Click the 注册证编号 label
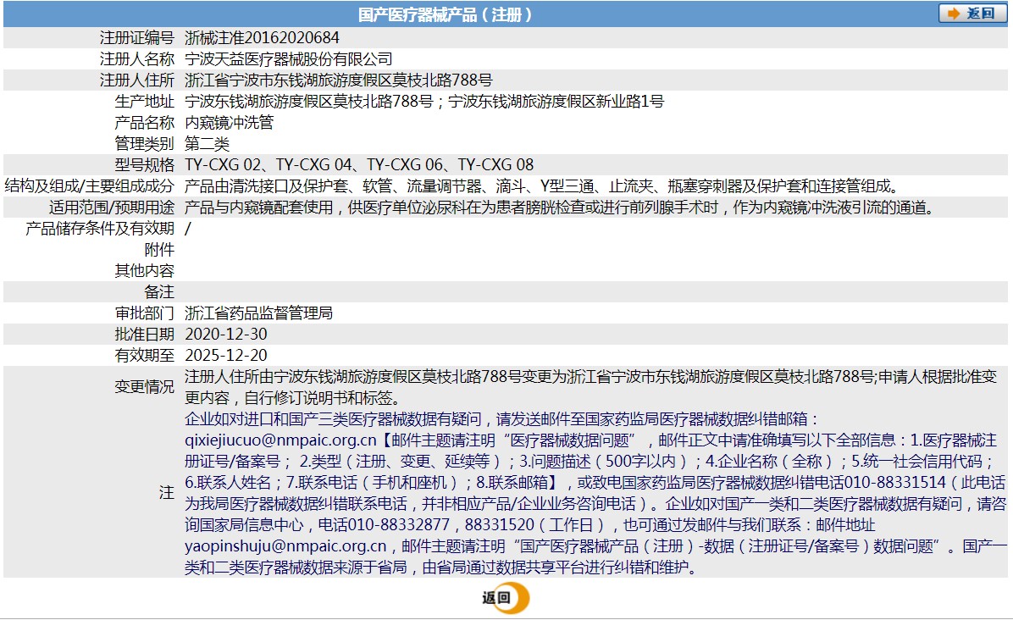1013x620 pixels. tap(137, 37)
